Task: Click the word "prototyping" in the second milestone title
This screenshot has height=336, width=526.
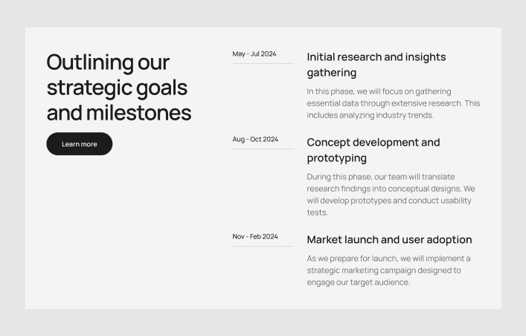Action: click(336, 158)
